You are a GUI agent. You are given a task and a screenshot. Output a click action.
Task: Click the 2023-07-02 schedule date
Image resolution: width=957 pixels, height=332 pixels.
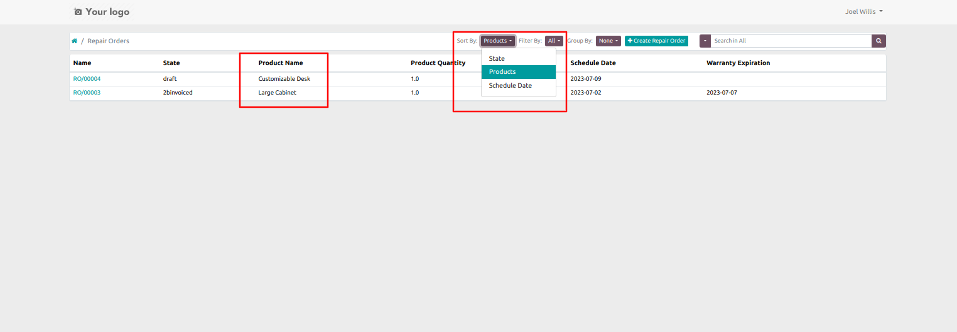click(x=586, y=93)
